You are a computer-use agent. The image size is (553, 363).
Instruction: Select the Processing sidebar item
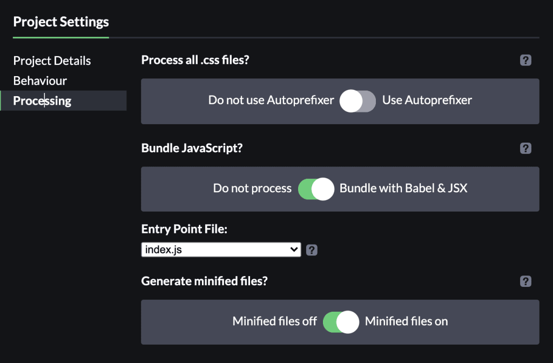(x=42, y=100)
